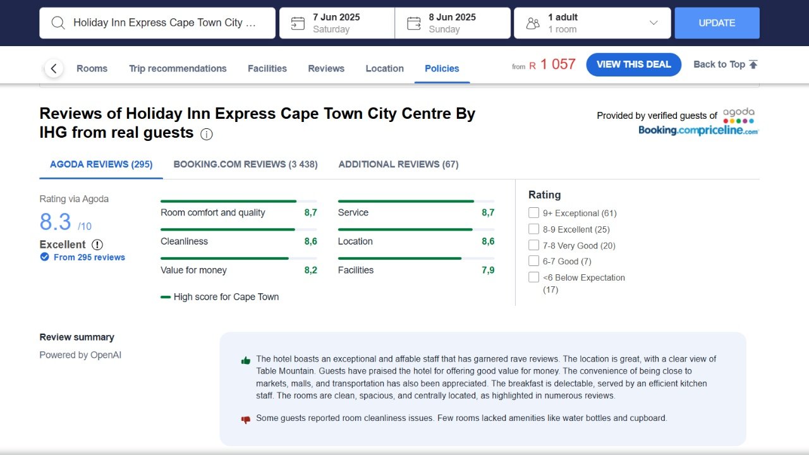Click the Value for money score bar
The height and width of the screenshot is (455, 809).
(x=239, y=258)
